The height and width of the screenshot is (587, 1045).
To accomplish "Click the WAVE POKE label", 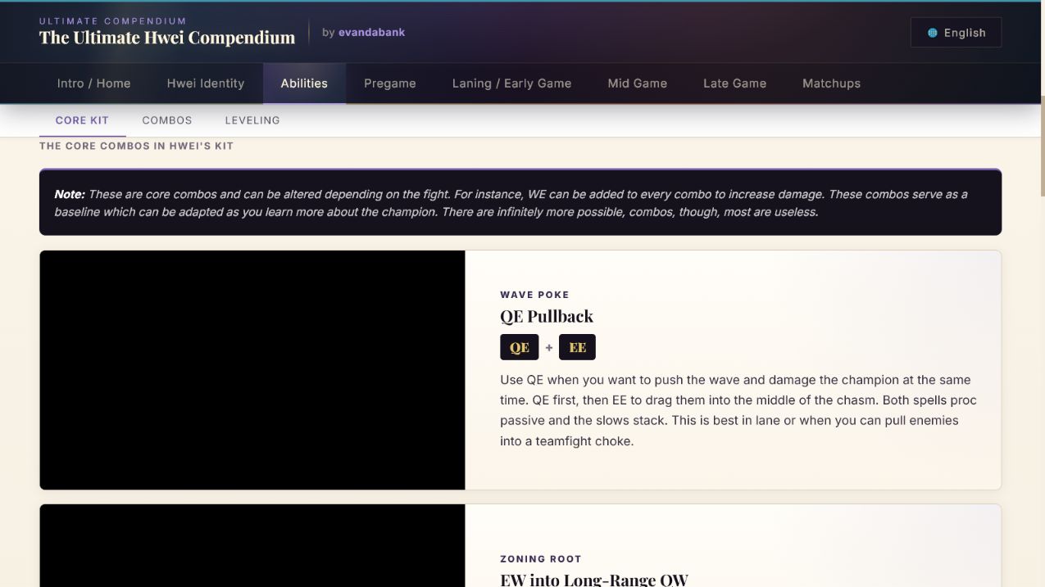I will [534, 295].
